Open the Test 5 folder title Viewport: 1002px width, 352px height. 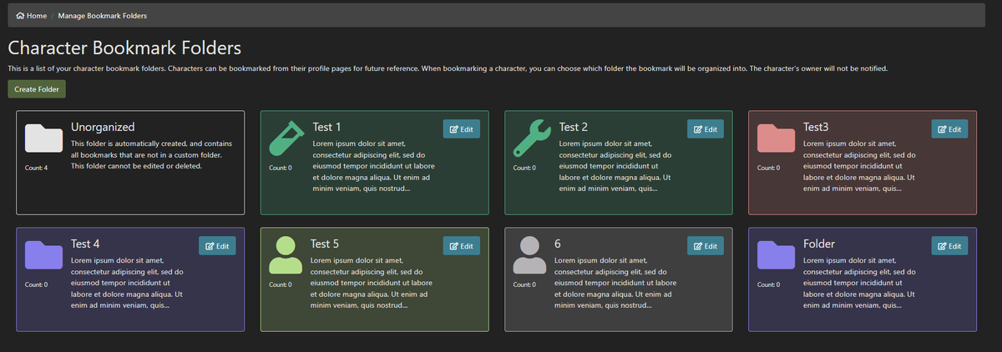(325, 244)
